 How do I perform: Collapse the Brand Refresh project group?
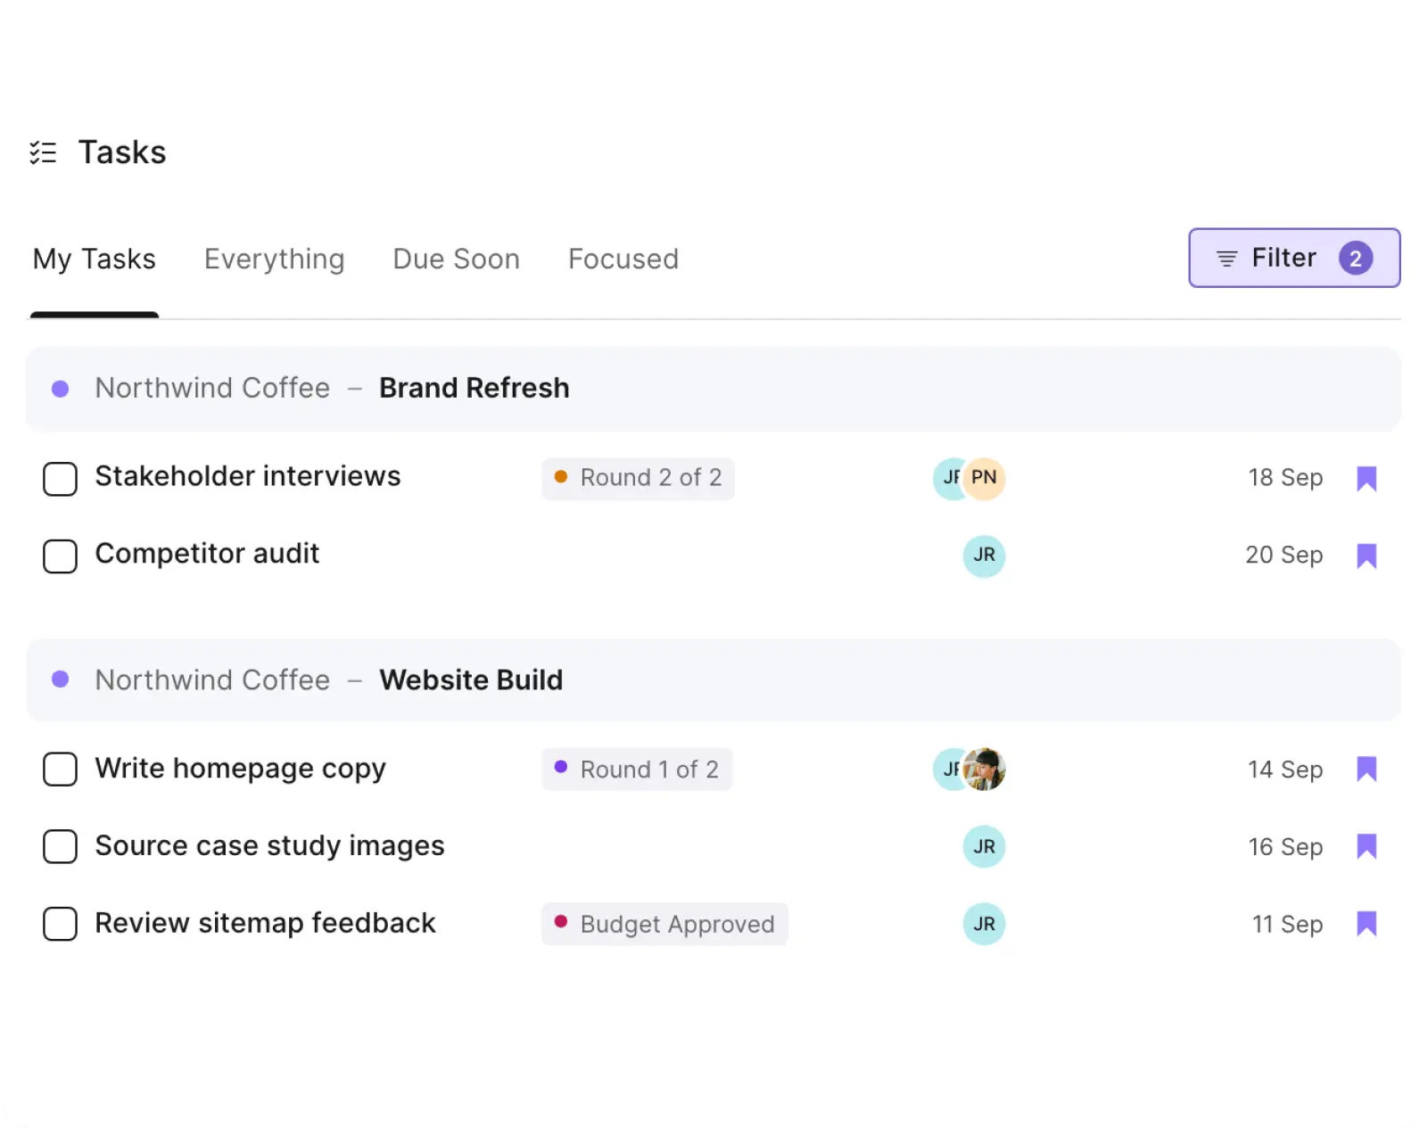point(713,389)
